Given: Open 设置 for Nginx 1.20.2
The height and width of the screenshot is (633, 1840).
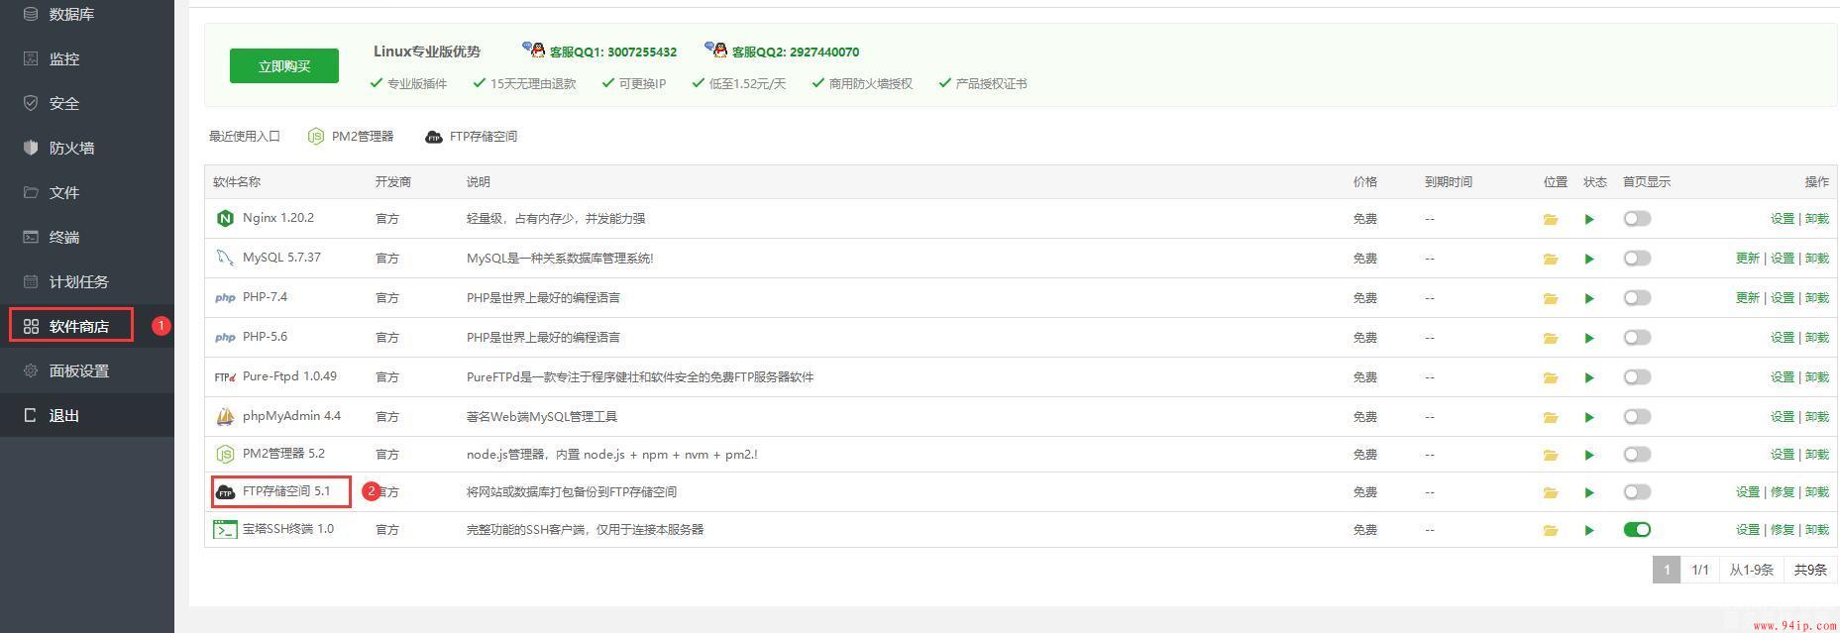Looking at the screenshot, I should tap(1782, 219).
